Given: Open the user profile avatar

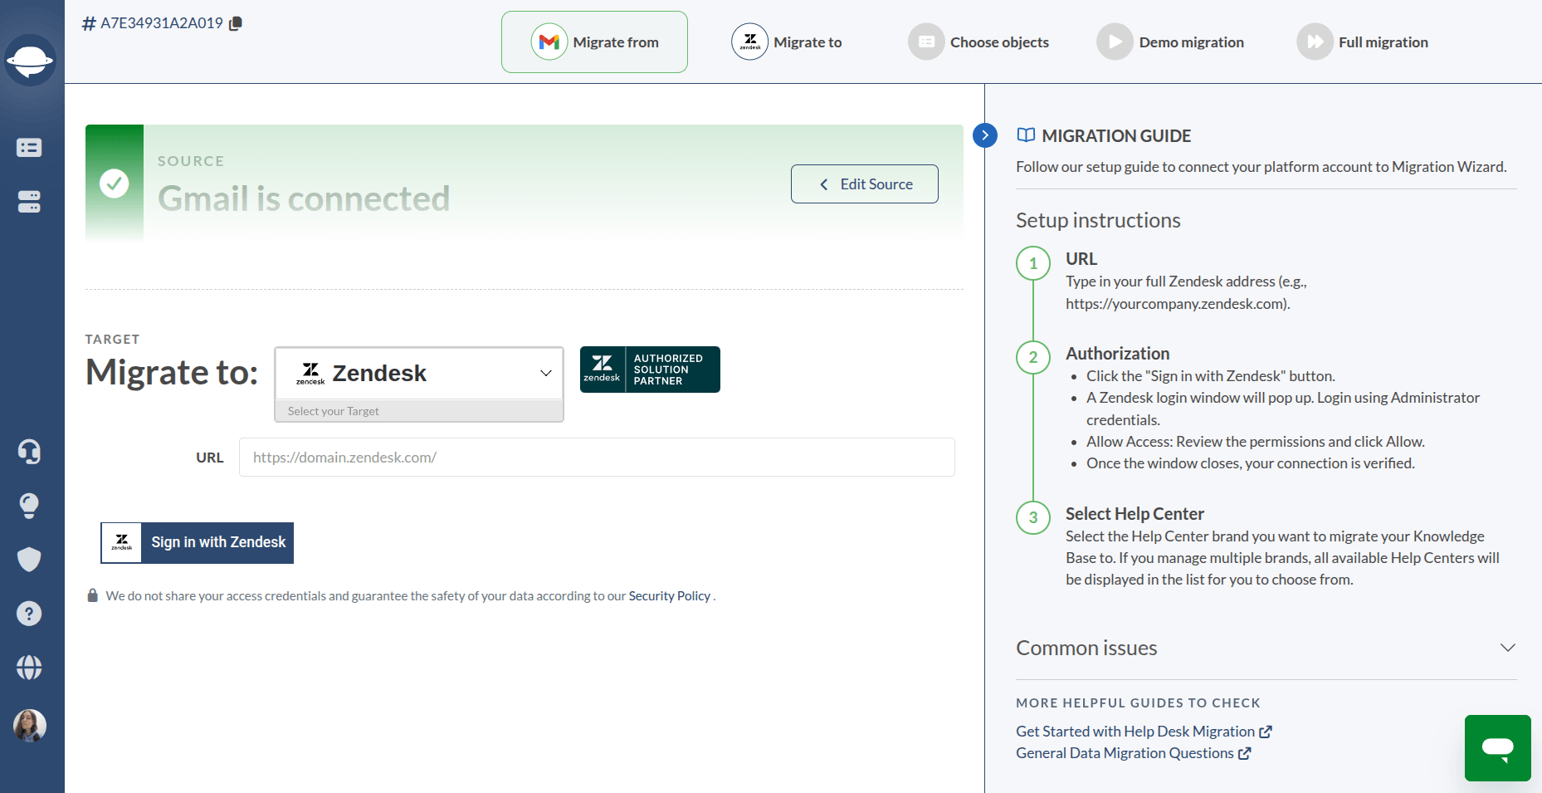Looking at the screenshot, I should coord(30,726).
